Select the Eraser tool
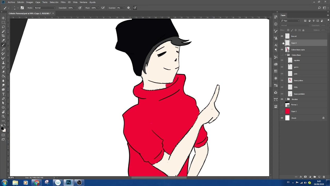 tap(3, 72)
